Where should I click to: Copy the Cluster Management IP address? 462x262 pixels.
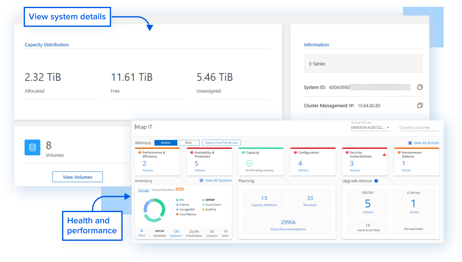[x=420, y=105]
